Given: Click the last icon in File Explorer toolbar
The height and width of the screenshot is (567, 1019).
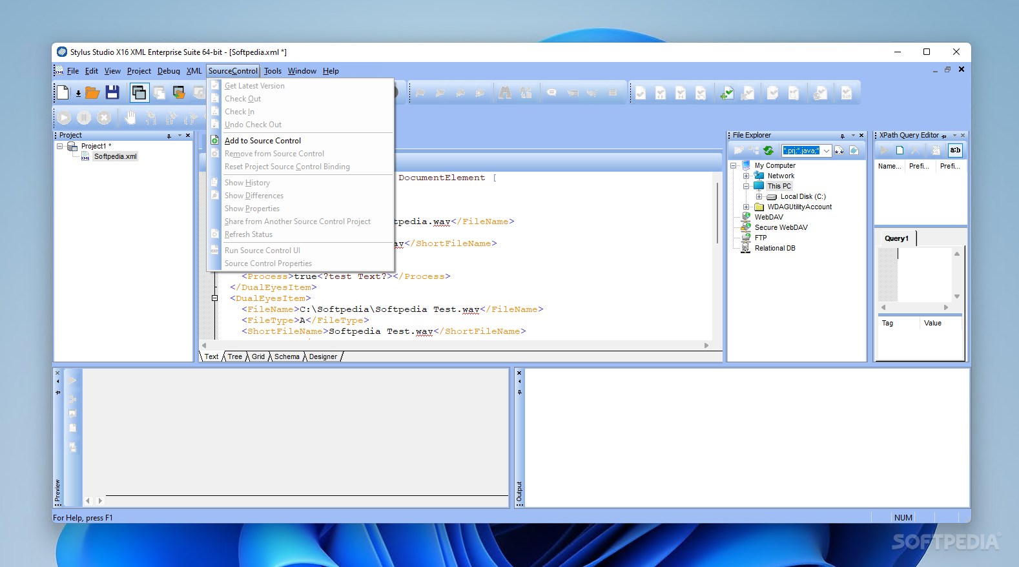Looking at the screenshot, I should 854,150.
